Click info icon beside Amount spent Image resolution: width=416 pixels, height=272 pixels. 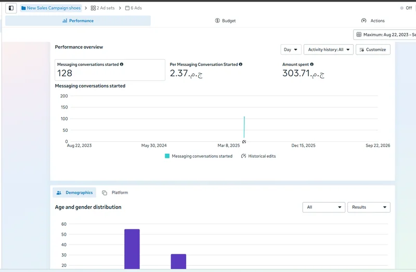tap(311, 64)
